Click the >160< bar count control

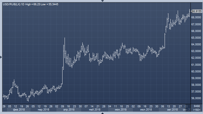click(x=197, y=110)
